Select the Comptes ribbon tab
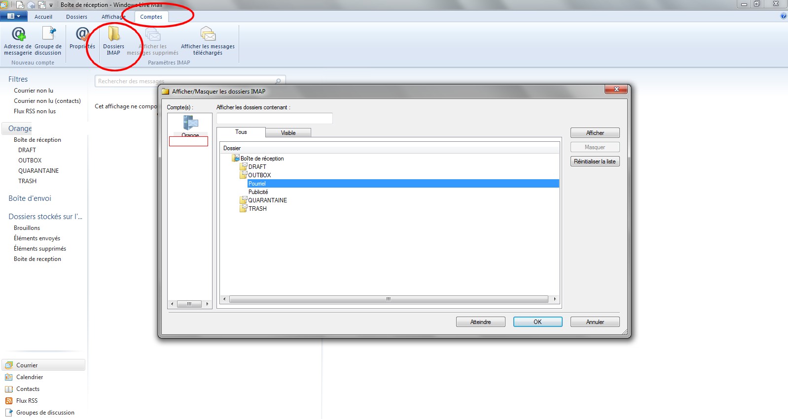The height and width of the screenshot is (419, 788). (151, 17)
